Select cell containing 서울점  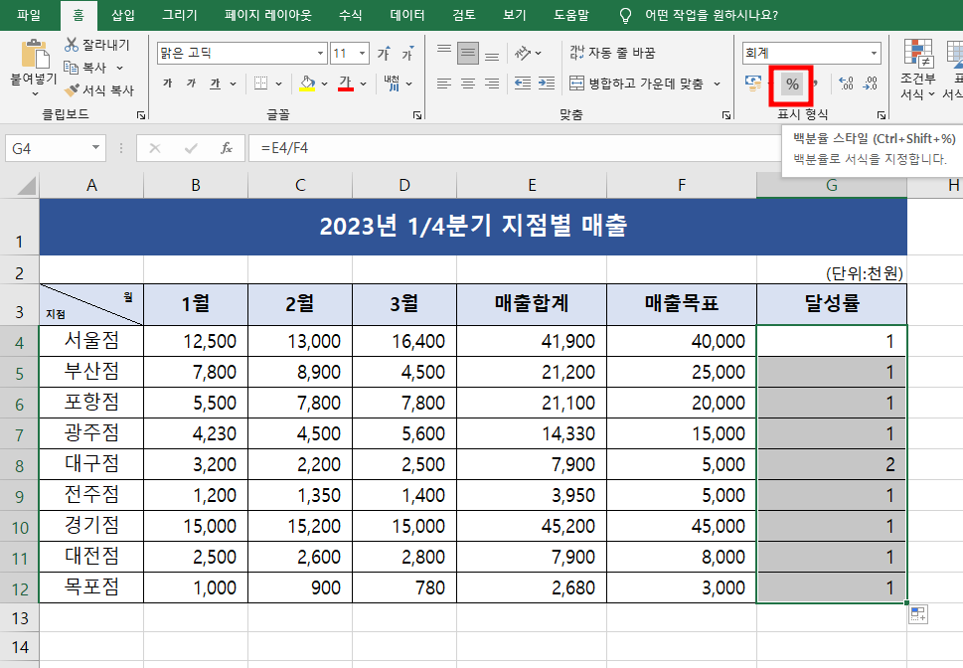pos(91,340)
